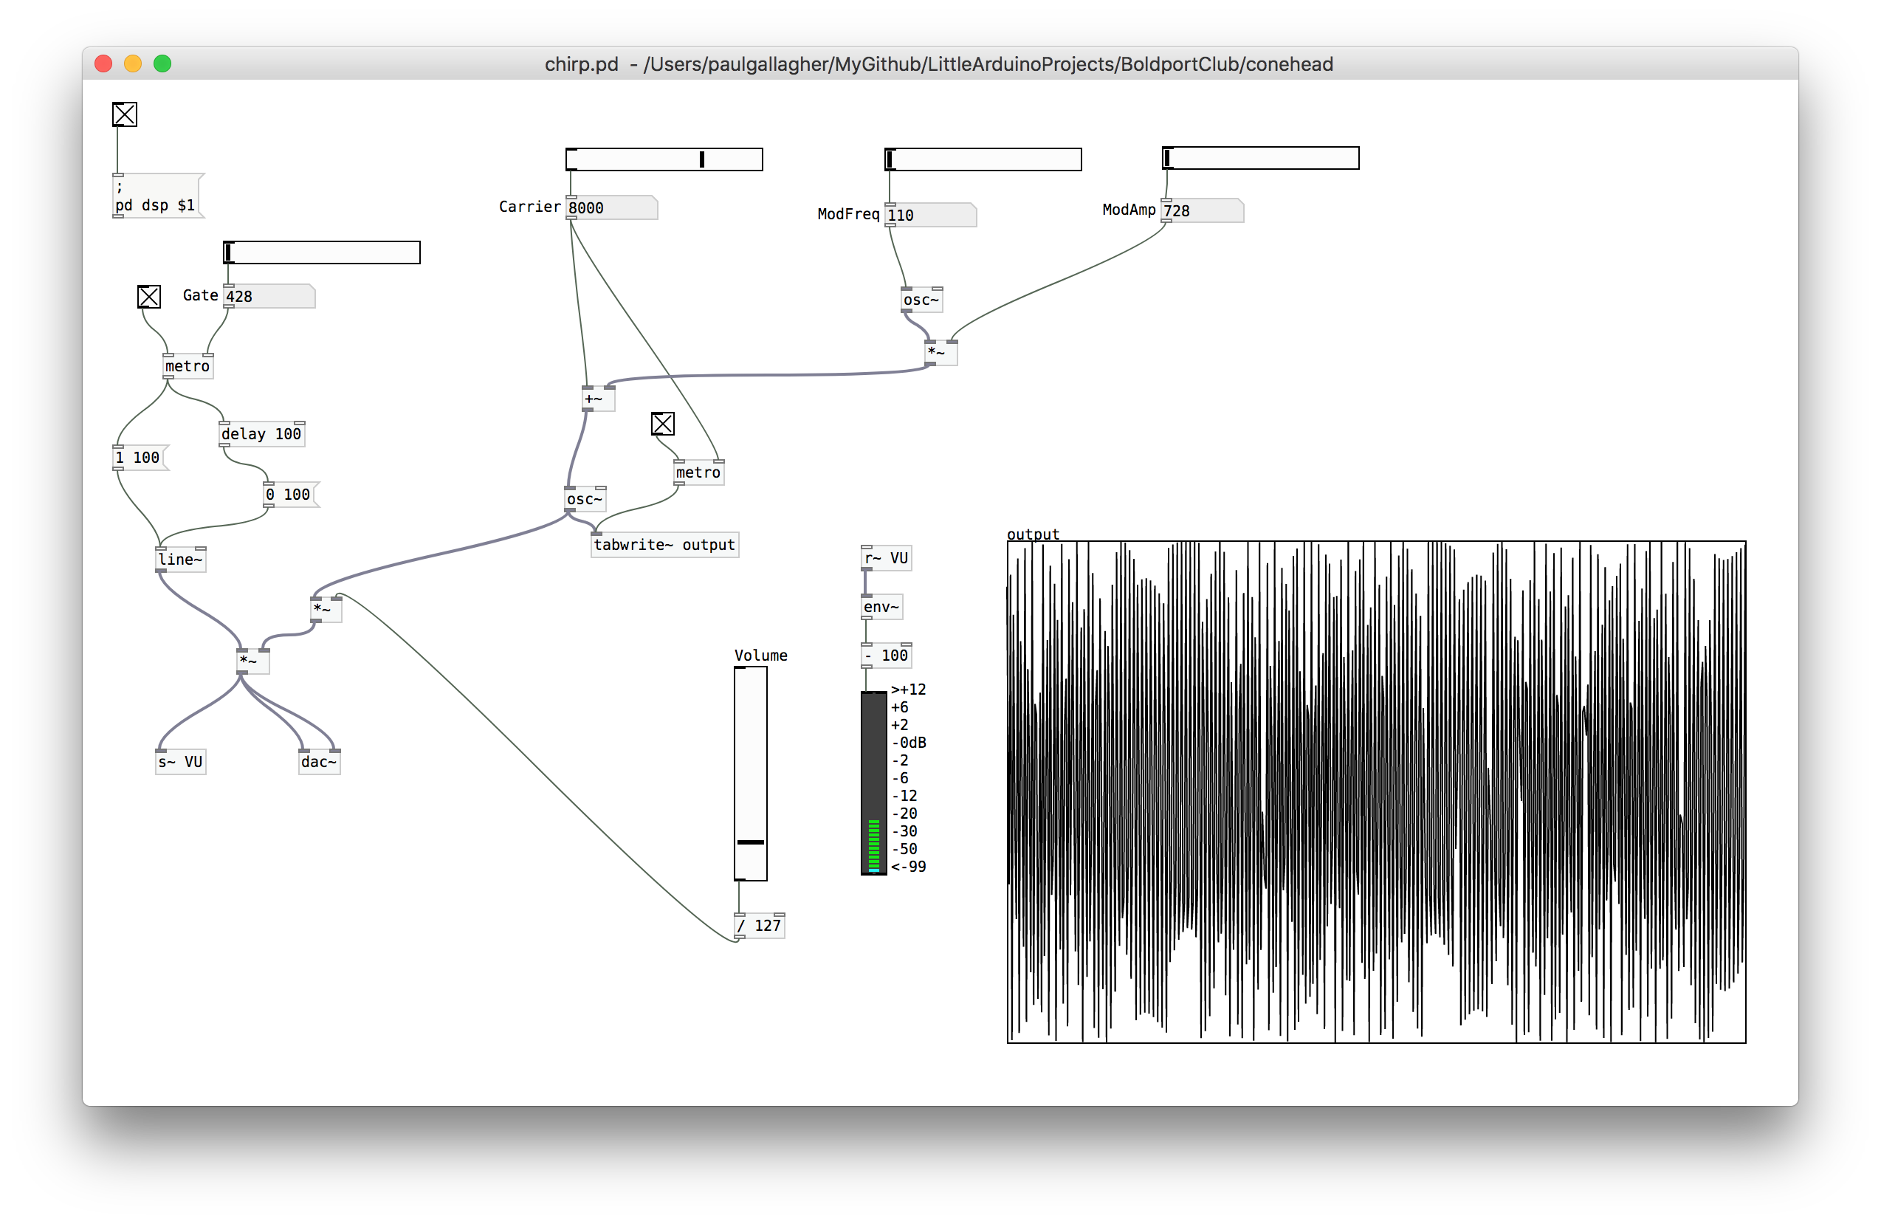Select the 'delay 100' object
The height and width of the screenshot is (1224, 1881).
point(261,434)
